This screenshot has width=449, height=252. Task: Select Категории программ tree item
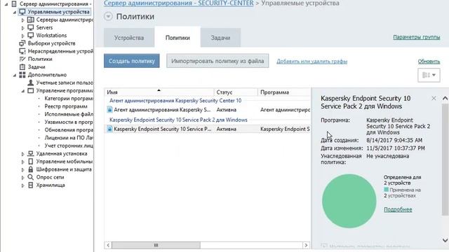[x=69, y=99]
